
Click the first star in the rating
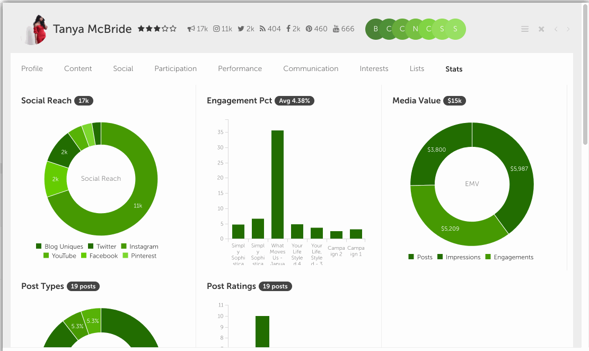tap(141, 29)
